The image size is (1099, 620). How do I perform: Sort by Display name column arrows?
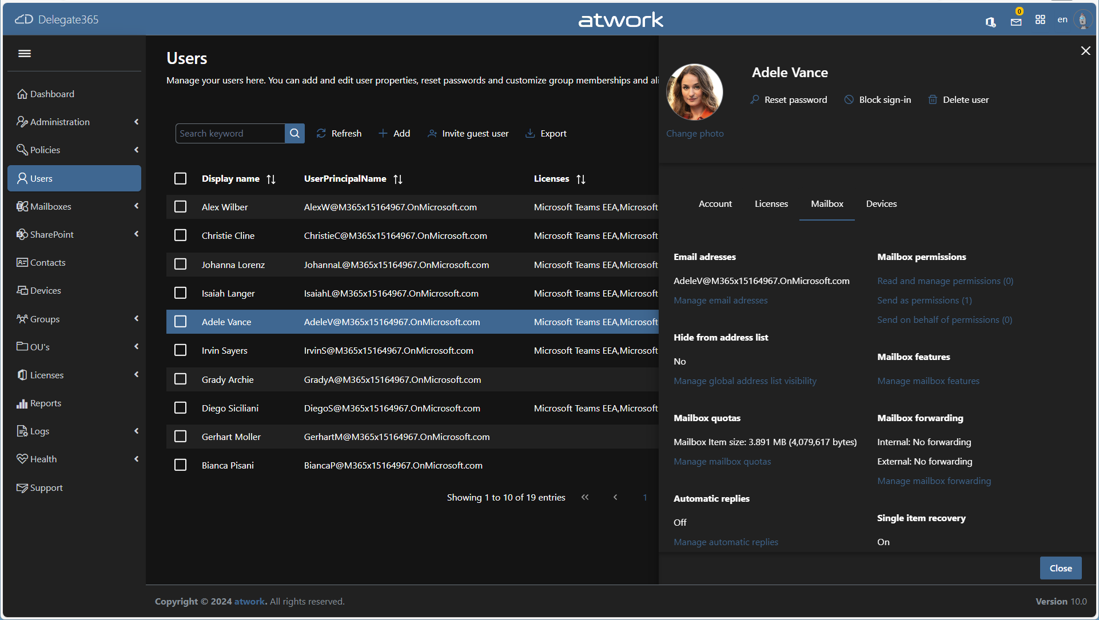coord(271,179)
